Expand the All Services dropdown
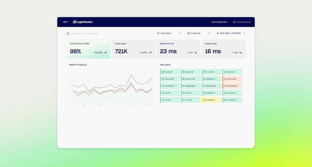Image resolution: width=312 pixels, height=167 pixels. pyautogui.click(x=209, y=33)
